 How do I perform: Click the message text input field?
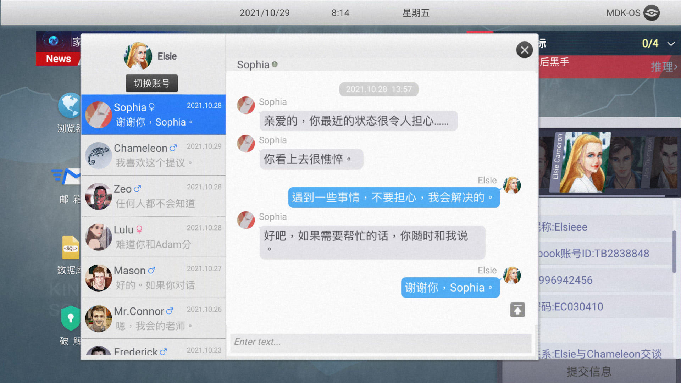click(x=379, y=342)
